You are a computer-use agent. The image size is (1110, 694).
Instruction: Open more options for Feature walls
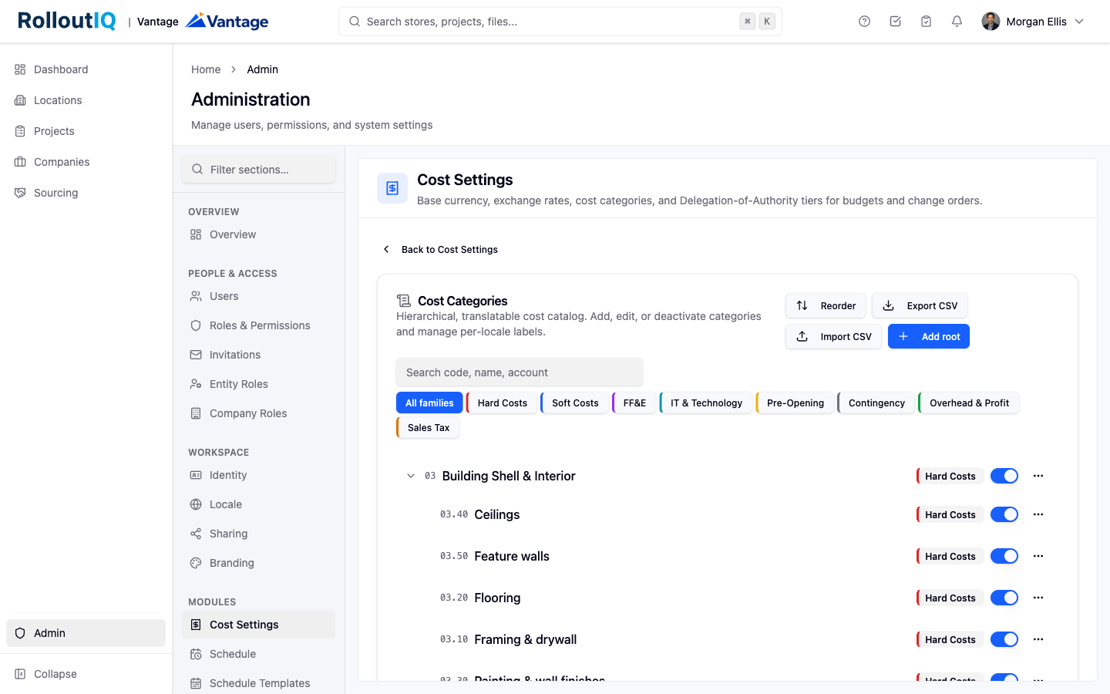coord(1038,556)
